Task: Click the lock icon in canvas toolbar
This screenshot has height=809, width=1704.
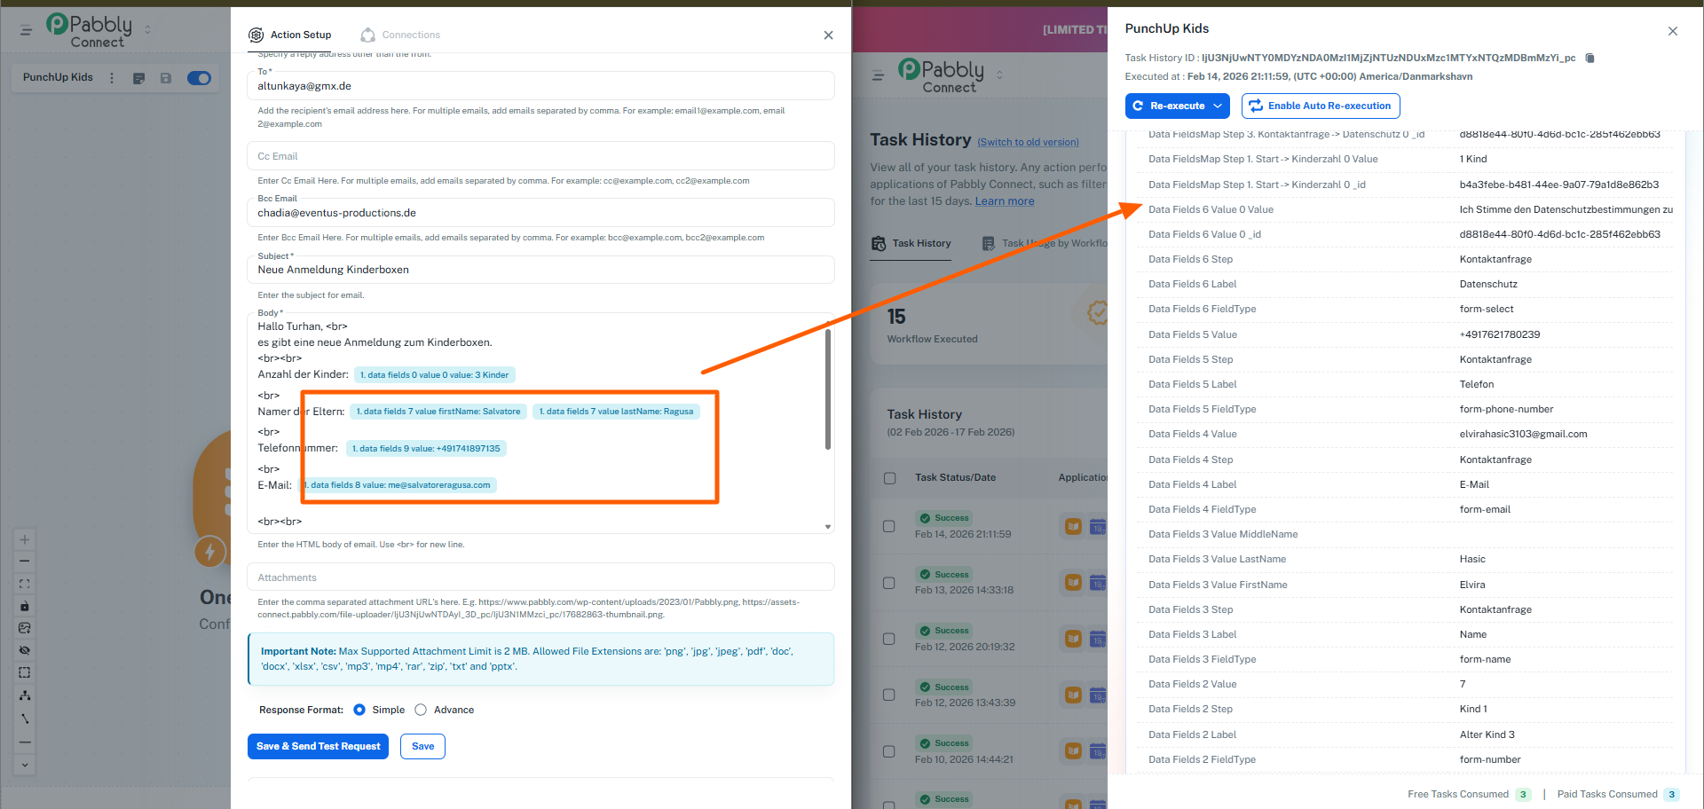Action: tap(25, 606)
